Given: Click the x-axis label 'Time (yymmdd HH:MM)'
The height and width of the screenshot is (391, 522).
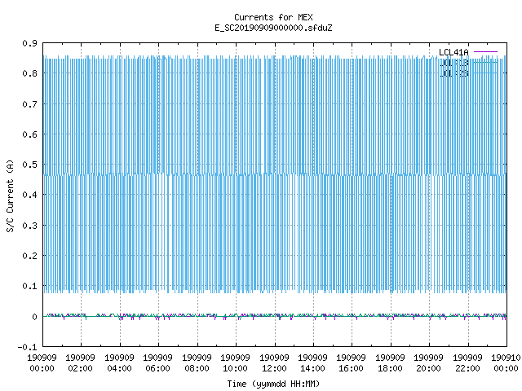Looking at the screenshot, I should point(273,384).
